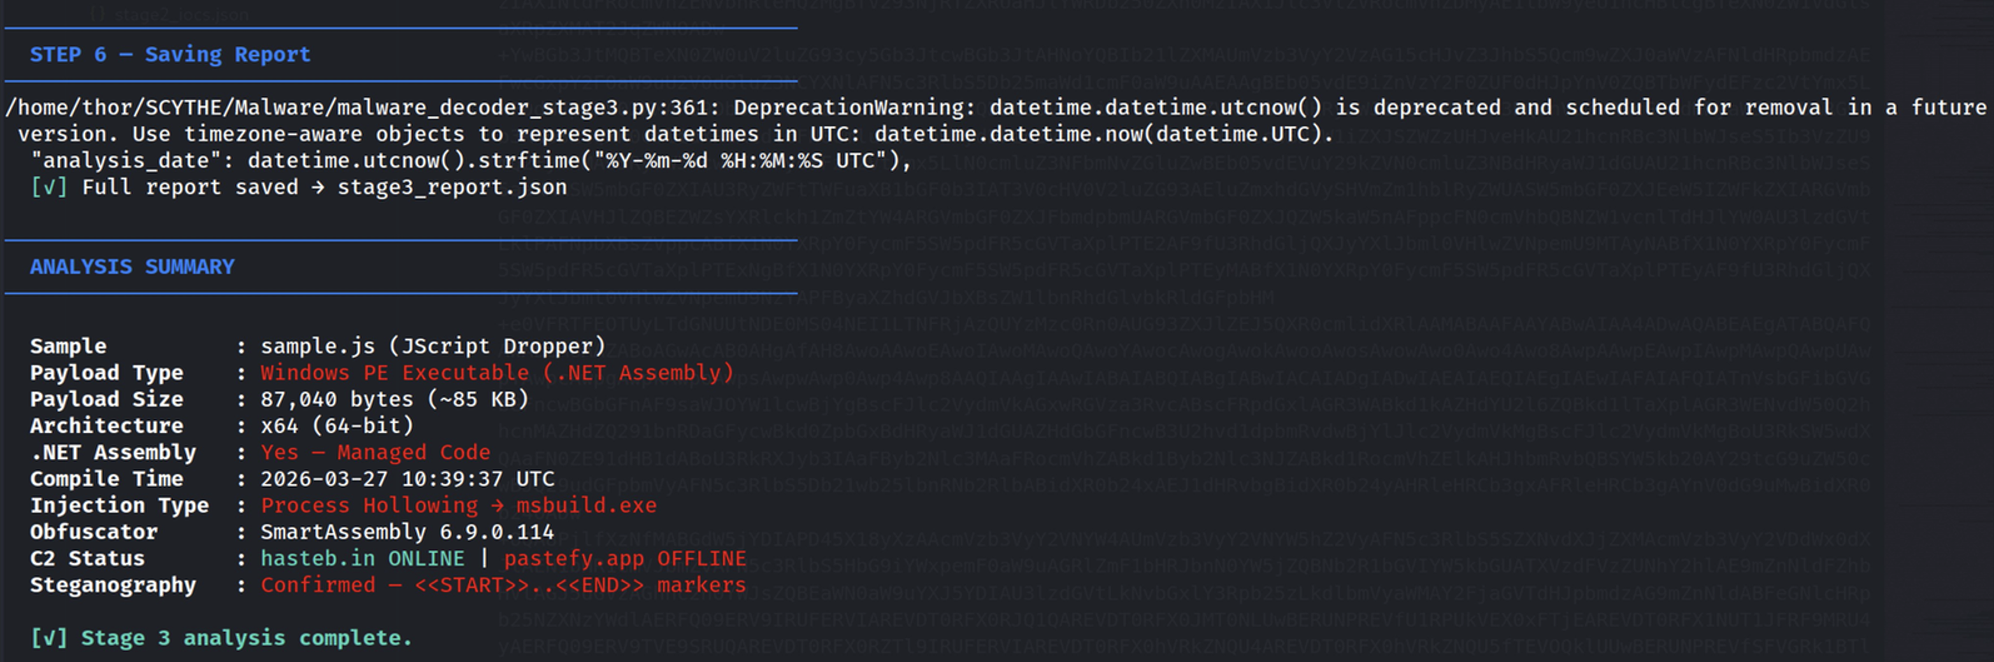The image size is (1994, 662).
Task: Click the Steganography field label
Action: coord(113,585)
